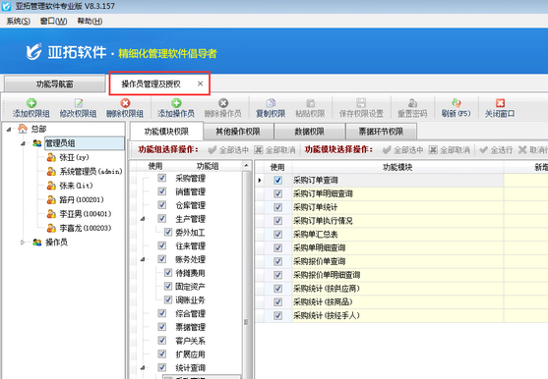Click the 添加权限组 toolbar icon

31,103
